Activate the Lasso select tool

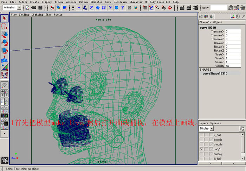tap(4, 26)
